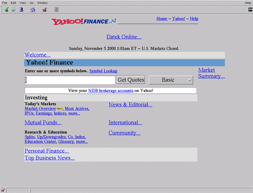
Task: Click the Yahoo! Finance logo image
Action: tap(84, 21)
